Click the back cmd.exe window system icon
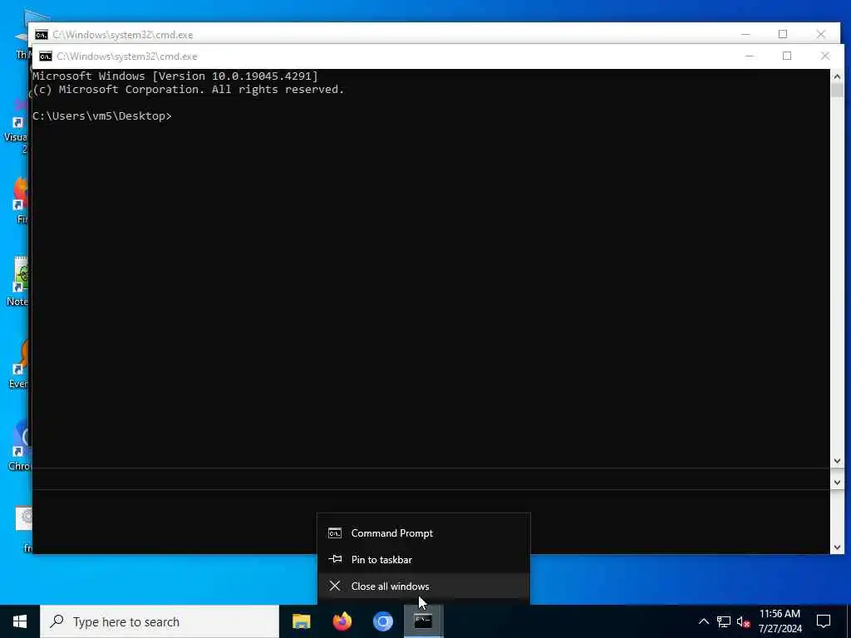Image resolution: width=851 pixels, height=638 pixels. tap(42, 35)
